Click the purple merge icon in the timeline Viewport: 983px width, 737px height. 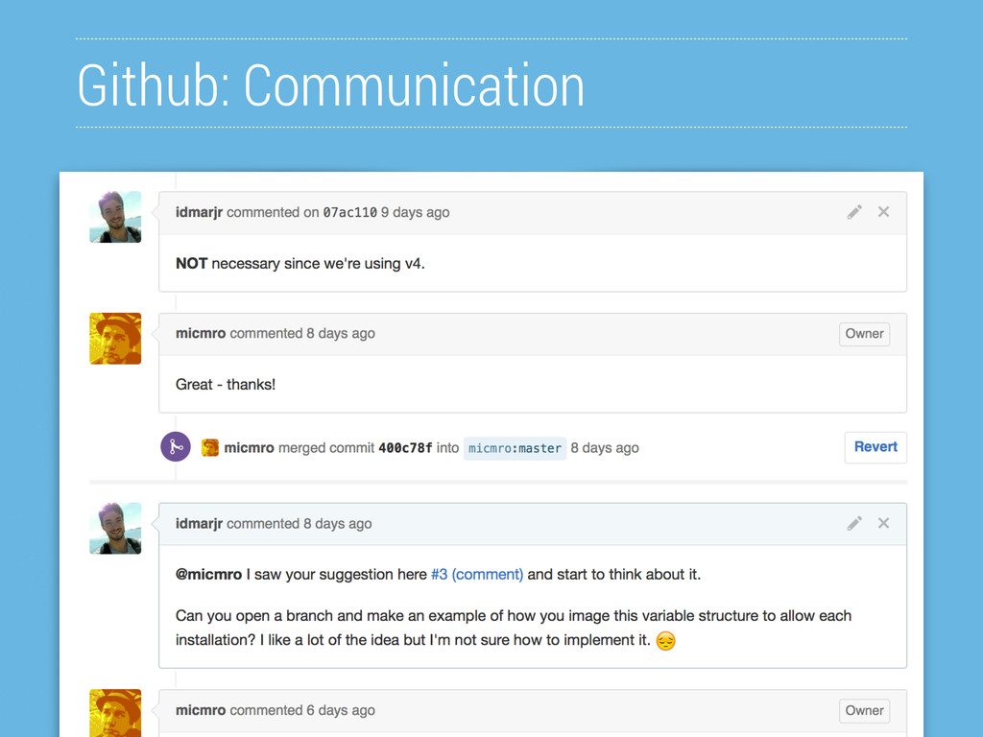coord(176,447)
